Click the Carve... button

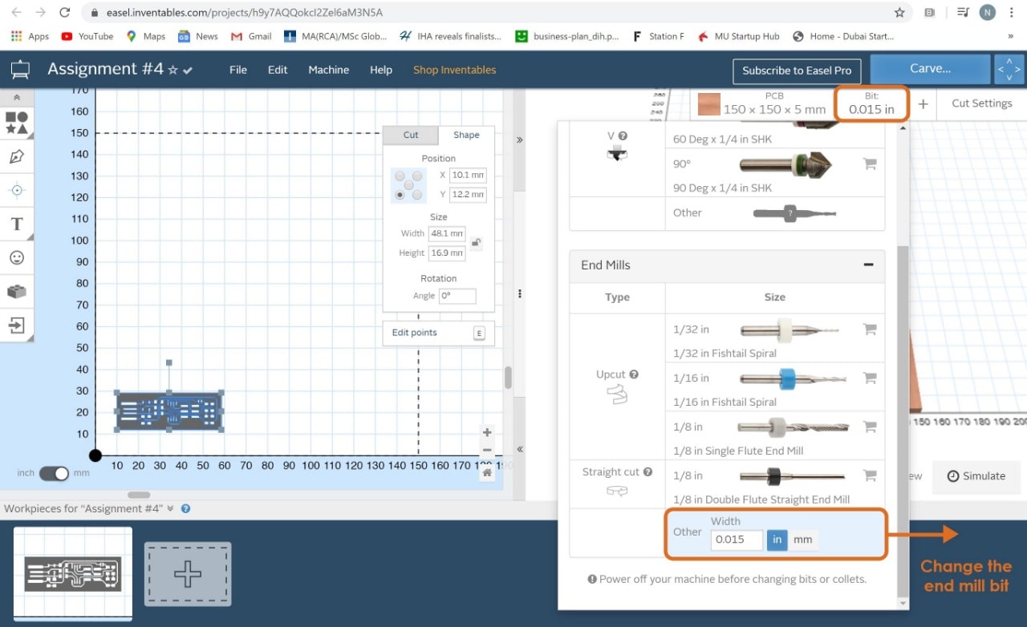click(x=931, y=69)
